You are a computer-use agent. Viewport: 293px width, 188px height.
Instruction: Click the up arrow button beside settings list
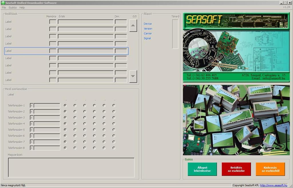pyautogui.click(x=133, y=25)
